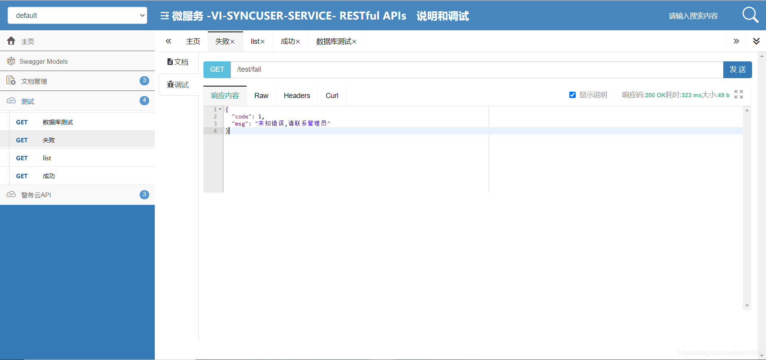Click the file icon beside 文档
Image resolution: width=766 pixels, height=360 pixels.
(x=170, y=62)
